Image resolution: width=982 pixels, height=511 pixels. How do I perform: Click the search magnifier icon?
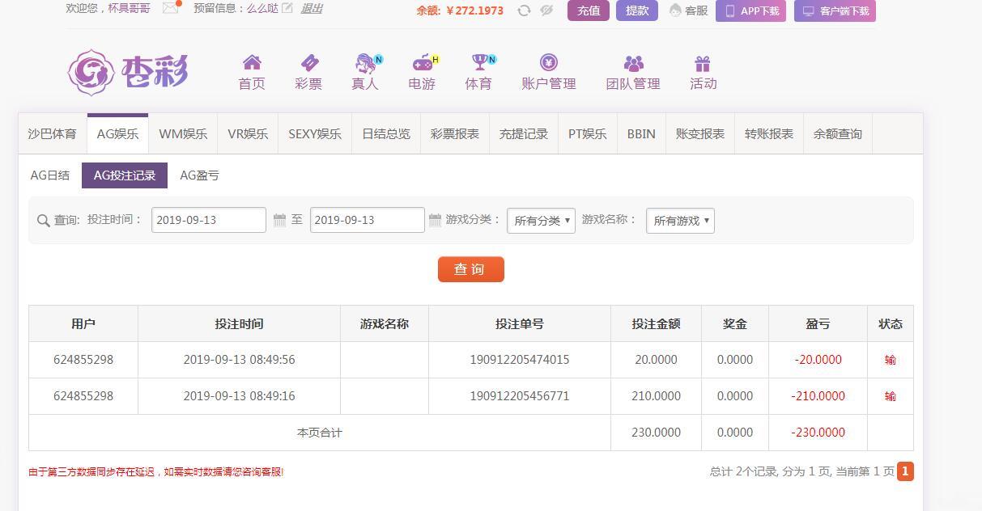click(44, 221)
